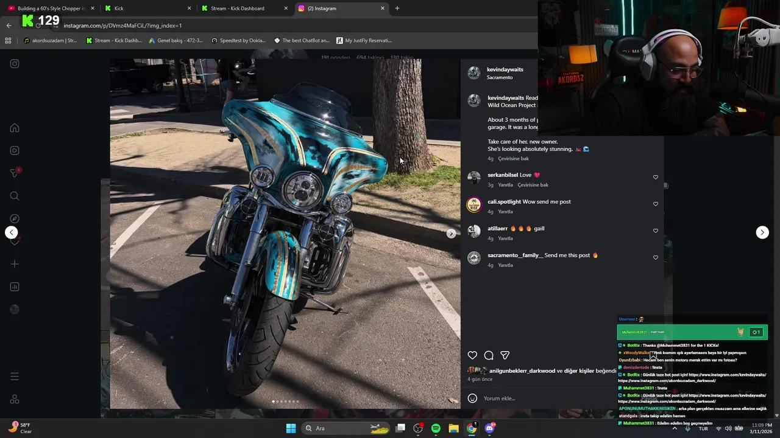The width and height of the screenshot is (780, 438).
Task: Like atillaerr's comment
Action: pos(656,231)
